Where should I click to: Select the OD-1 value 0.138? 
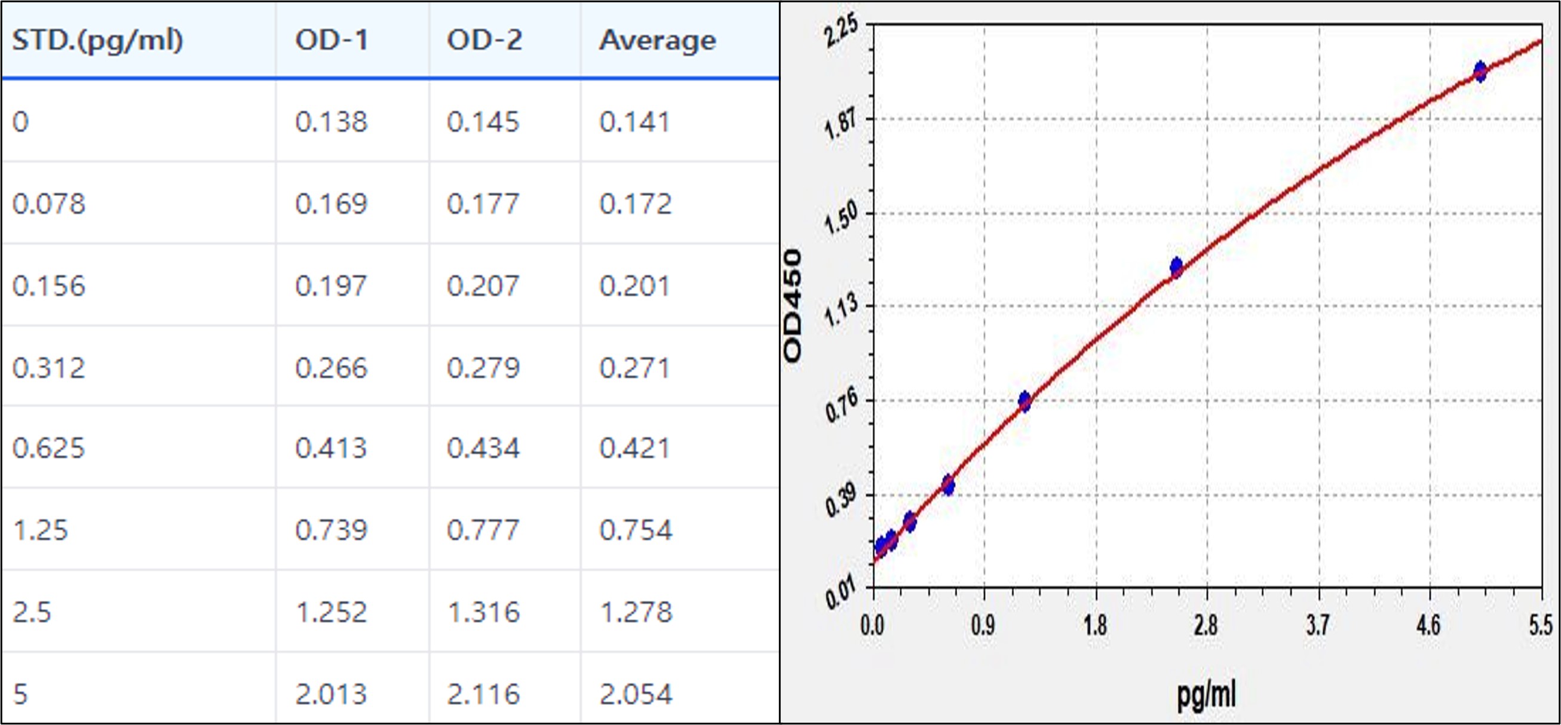(332, 122)
